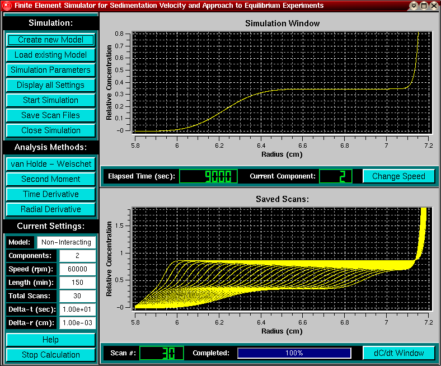Open the dC/dt Window
This screenshot has height=366, width=441.
click(398, 353)
